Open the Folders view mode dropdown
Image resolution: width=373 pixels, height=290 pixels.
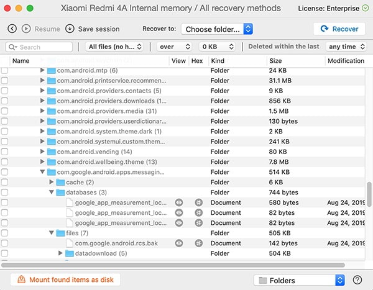(x=299, y=281)
